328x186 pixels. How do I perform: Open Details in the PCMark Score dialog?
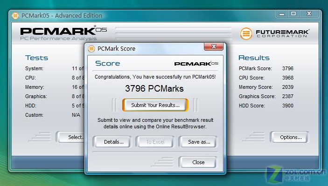tap(113, 142)
